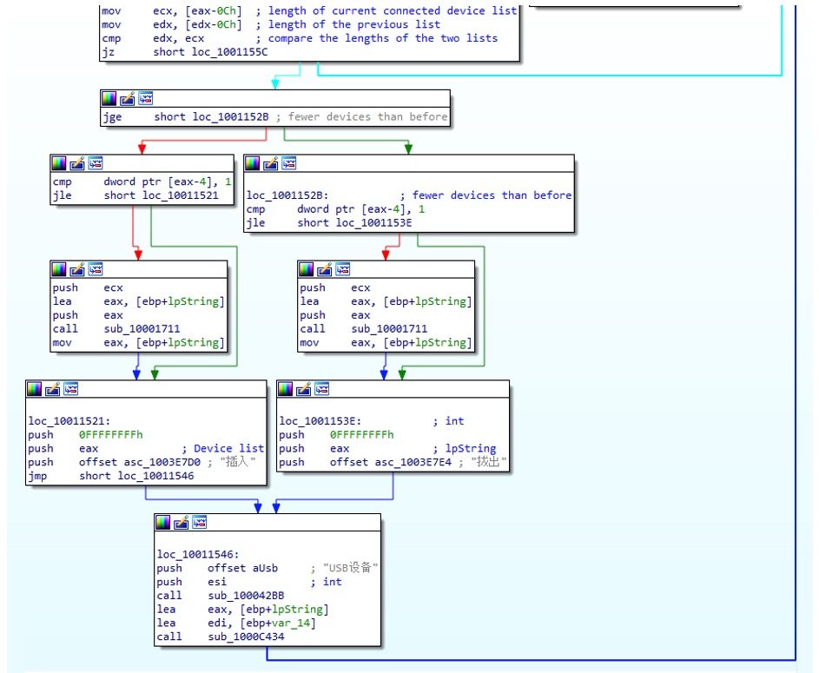Click the node color icon in the jge block

pyautogui.click(x=109, y=98)
